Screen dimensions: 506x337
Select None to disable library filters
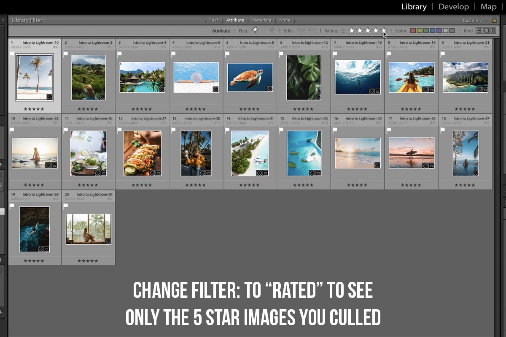coord(285,20)
